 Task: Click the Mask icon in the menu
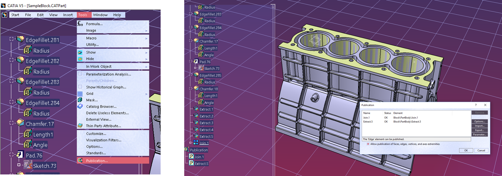[x=80, y=100]
